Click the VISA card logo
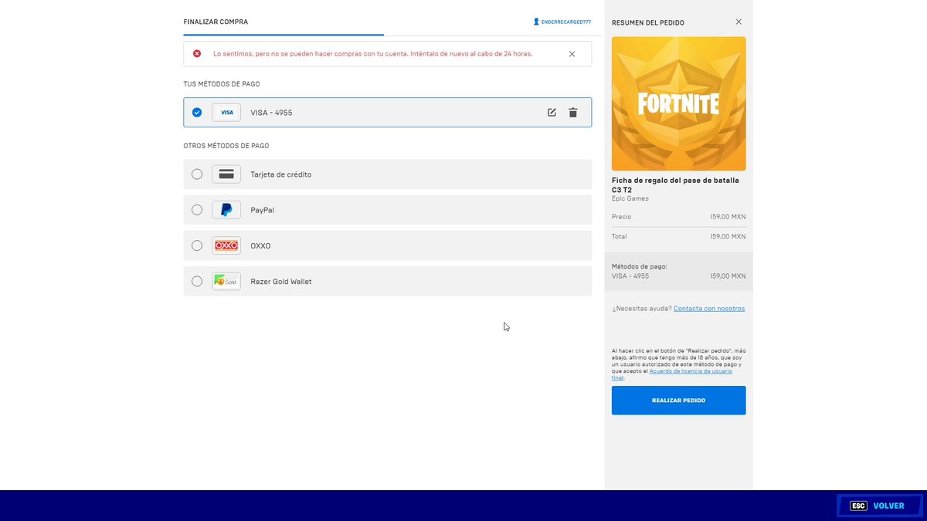This screenshot has height=521, width=927. pyautogui.click(x=226, y=113)
